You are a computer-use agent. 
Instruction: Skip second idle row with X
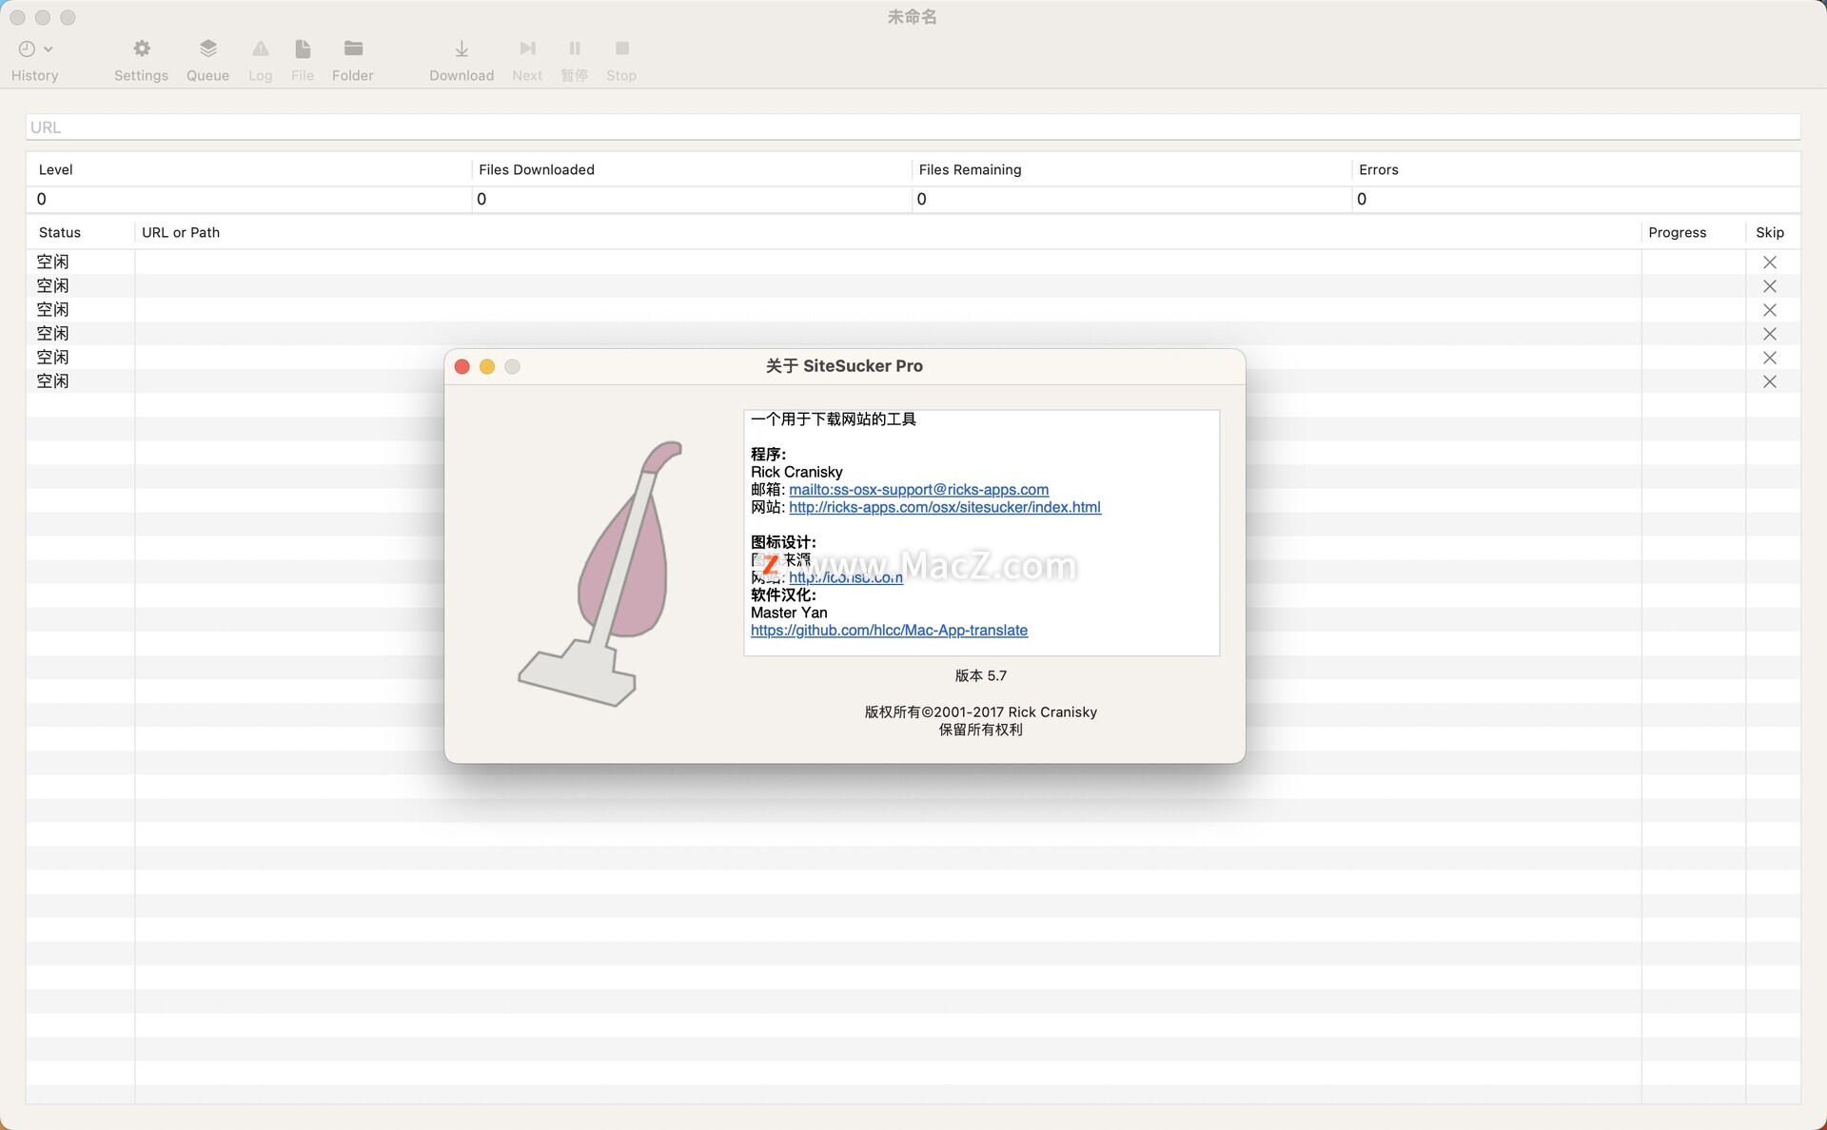[1770, 286]
